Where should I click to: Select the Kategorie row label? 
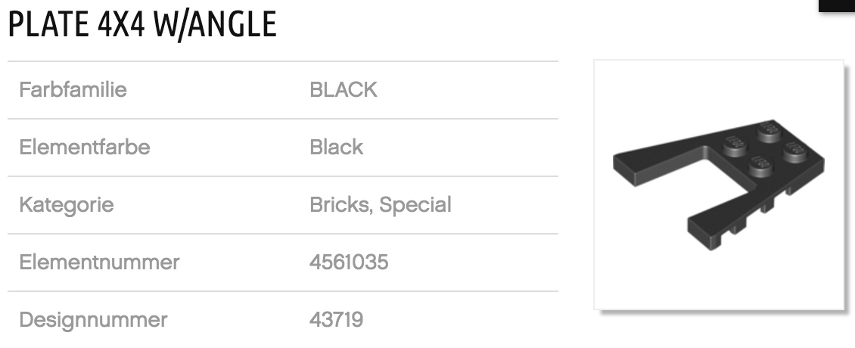(x=67, y=204)
